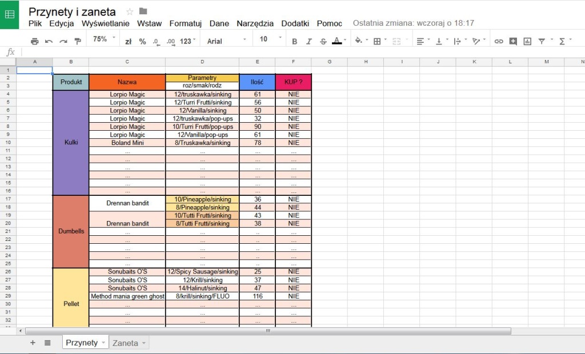Toggle strikethrough formatting

[323, 42]
